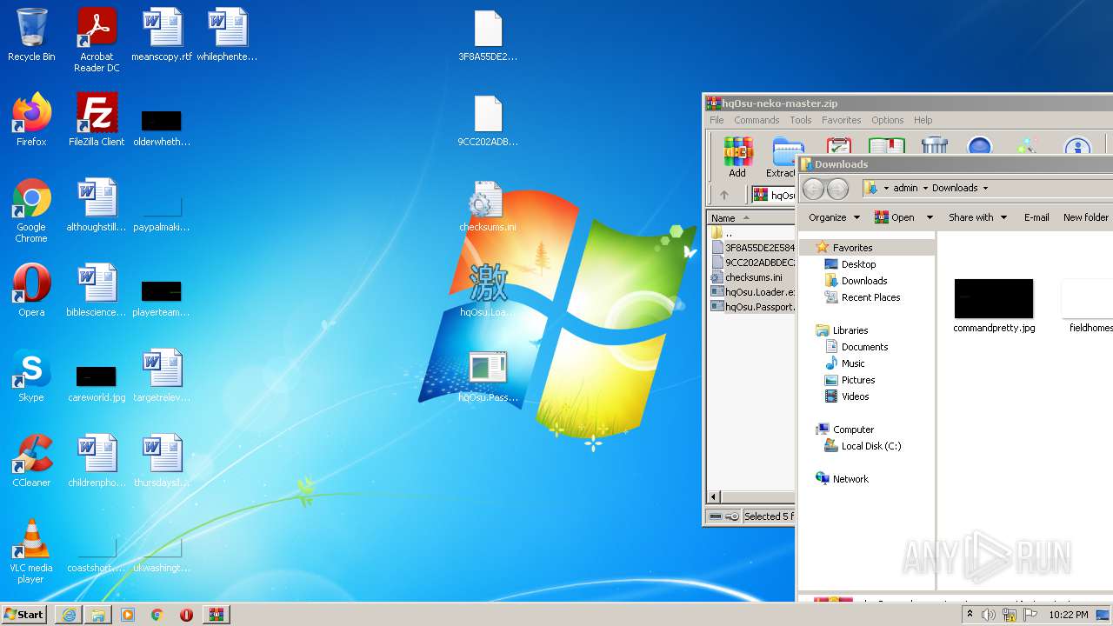Click the Test icon in the WinRAR toolbar
The width and height of the screenshot is (1113, 626).
click(838, 146)
